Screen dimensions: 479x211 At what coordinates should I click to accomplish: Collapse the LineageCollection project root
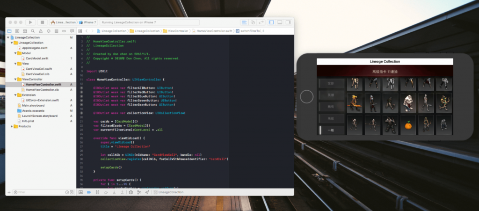pyautogui.click(x=8, y=37)
